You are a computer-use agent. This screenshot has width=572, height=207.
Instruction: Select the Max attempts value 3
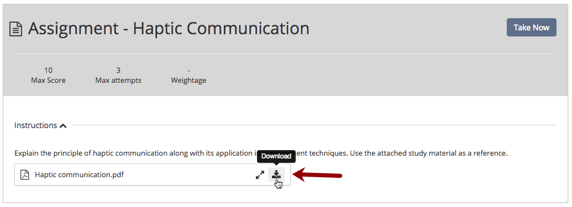[x=118, y=70]
